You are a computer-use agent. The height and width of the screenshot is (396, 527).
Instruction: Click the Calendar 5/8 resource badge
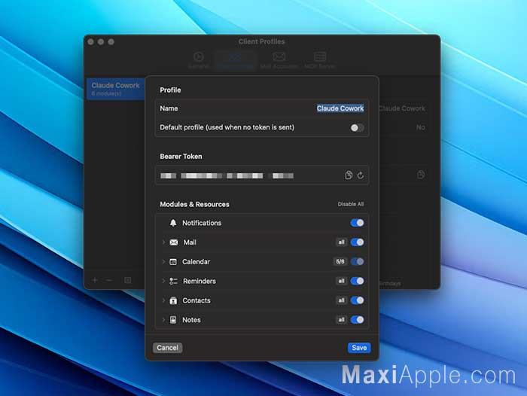340,261
